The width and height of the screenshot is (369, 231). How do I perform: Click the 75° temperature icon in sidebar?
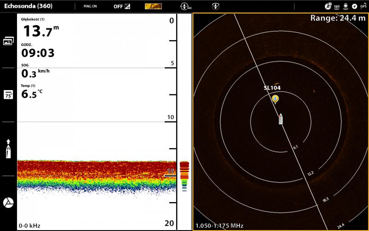coord(8,95)
